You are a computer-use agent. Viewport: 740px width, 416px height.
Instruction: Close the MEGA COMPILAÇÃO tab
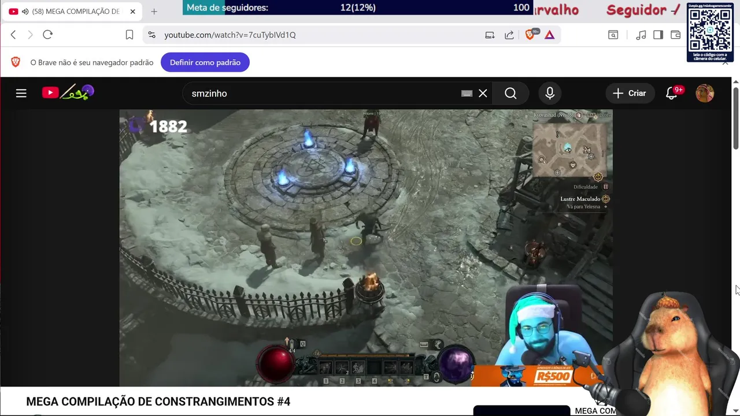[x=132, y=12]
